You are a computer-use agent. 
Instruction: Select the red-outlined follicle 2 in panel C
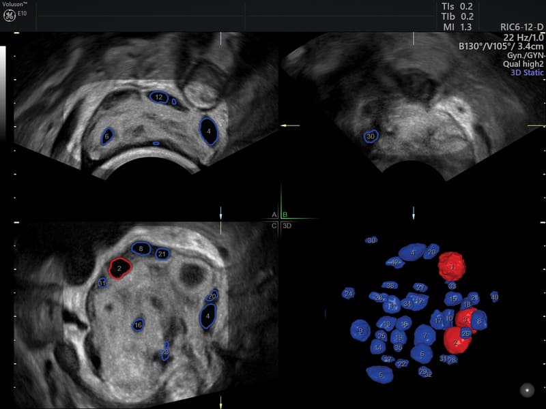pos(120,269)
